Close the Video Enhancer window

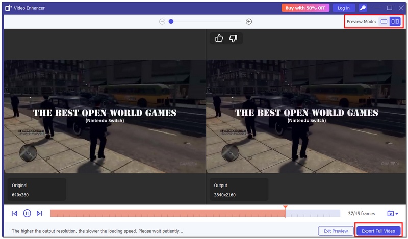401,8
